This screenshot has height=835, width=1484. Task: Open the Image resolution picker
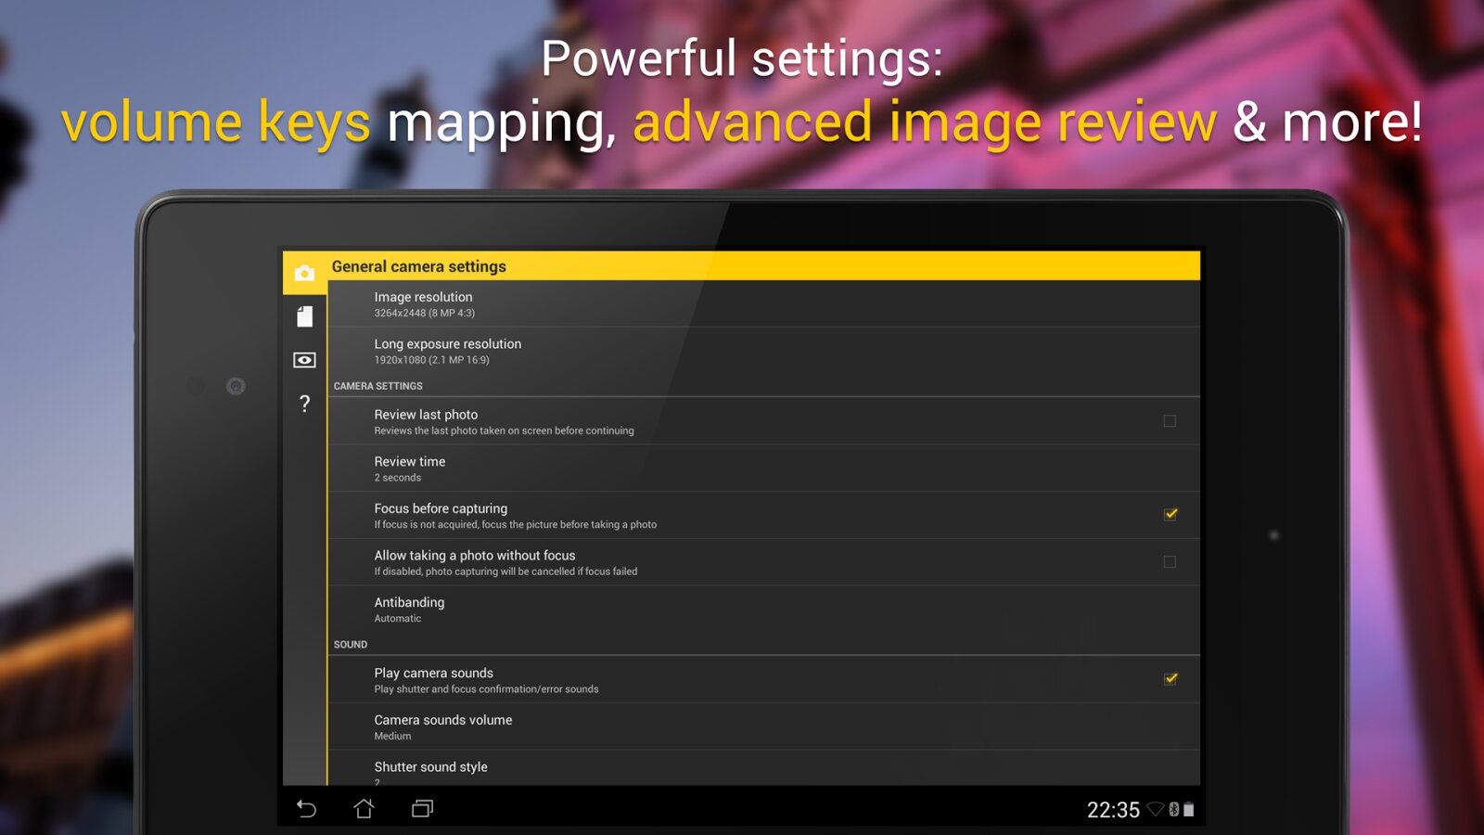423,303
